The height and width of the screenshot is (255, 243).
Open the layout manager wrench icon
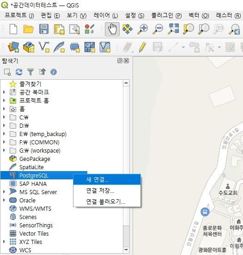[74, 29]
